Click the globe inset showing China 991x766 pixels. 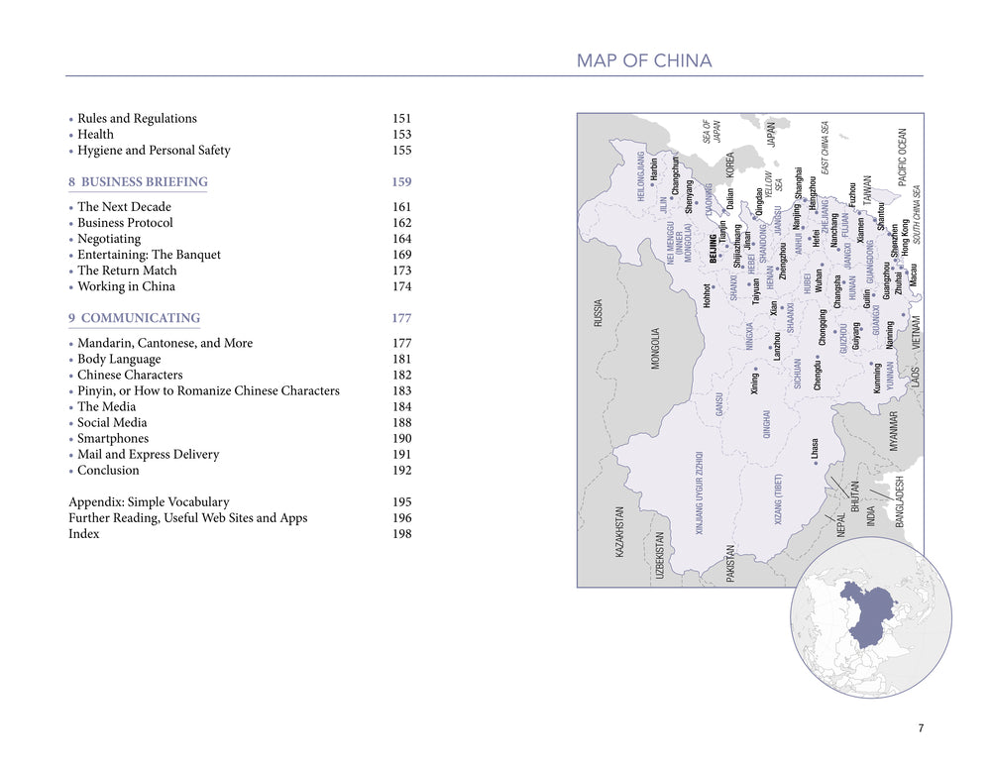click(871, 616)
